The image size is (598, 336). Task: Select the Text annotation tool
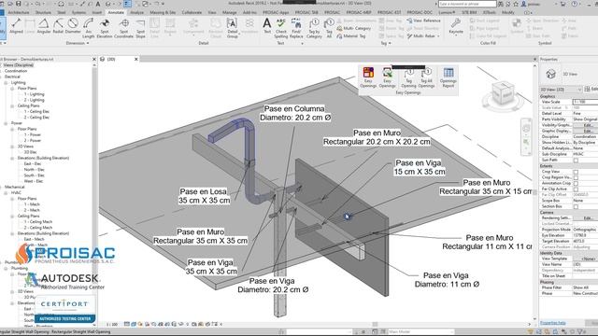pos(267,26)
